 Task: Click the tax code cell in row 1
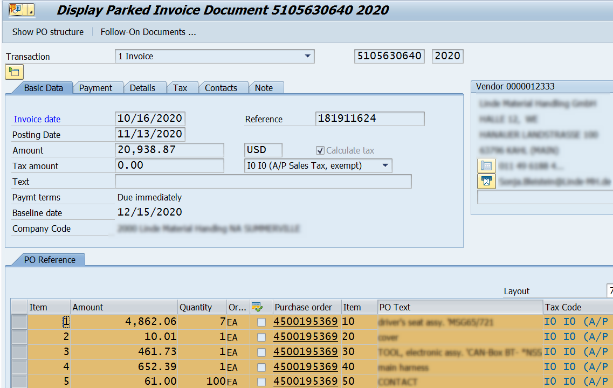578,322
